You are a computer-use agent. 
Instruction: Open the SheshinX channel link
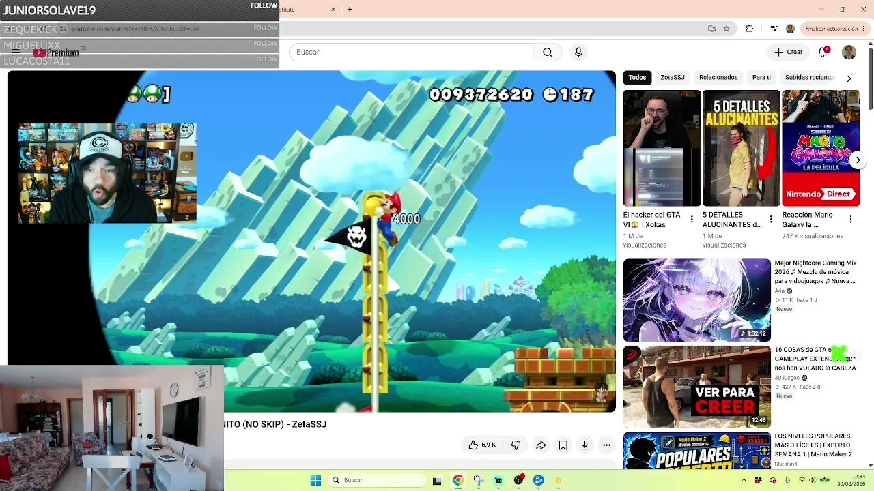coord(786,464)
